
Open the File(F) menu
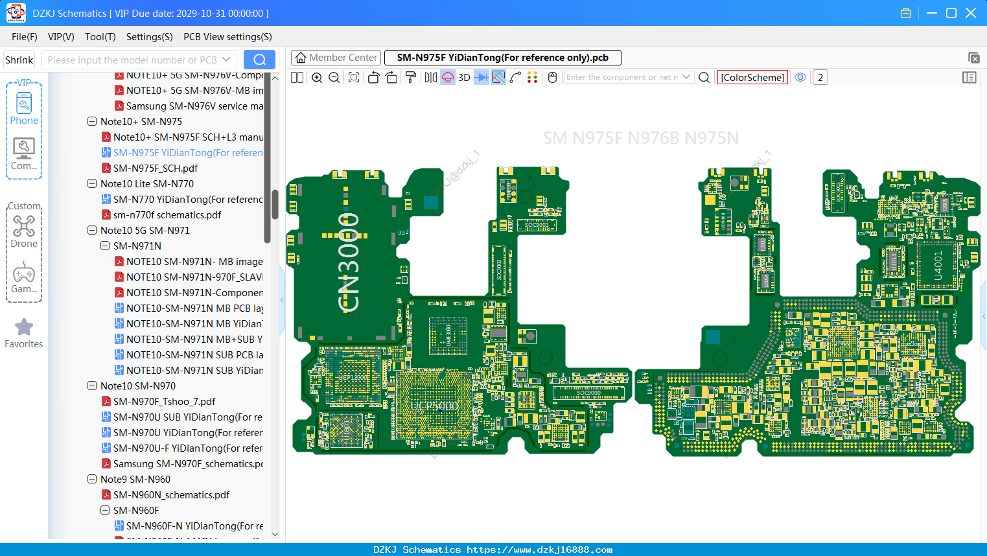(x=25, y=37)
